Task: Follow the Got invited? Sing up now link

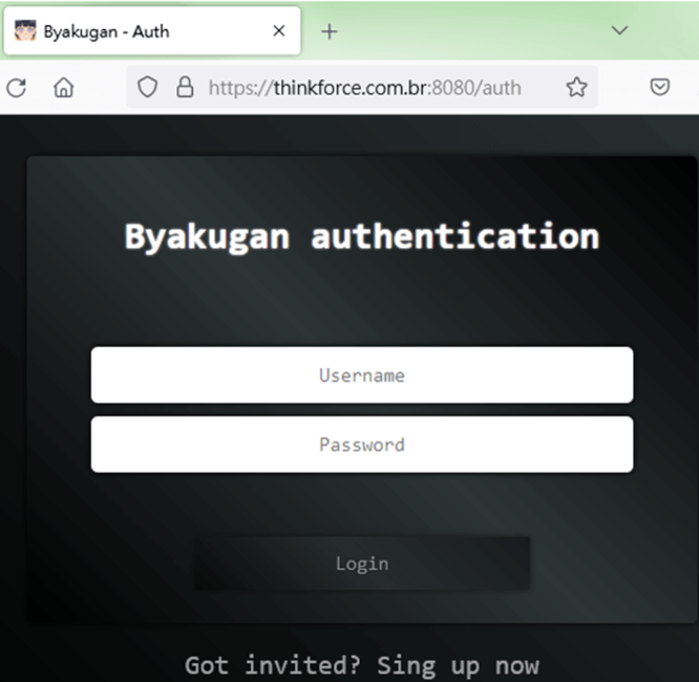Action: click(362, 666)
